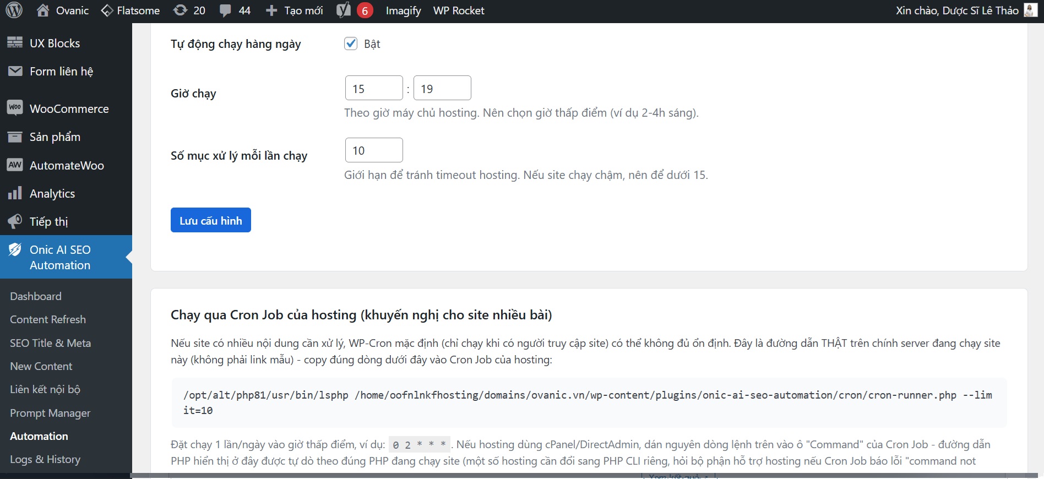The image size is (1044, 479).
Task: Click the UX Blocks sidebar icon
Action: [15, 42]
